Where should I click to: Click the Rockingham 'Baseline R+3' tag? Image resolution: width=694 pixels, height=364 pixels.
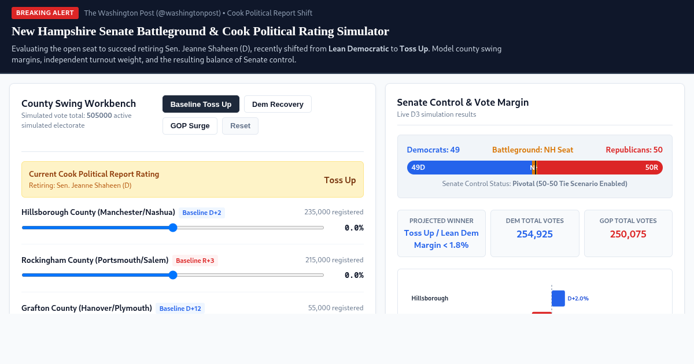click(195, 261)
